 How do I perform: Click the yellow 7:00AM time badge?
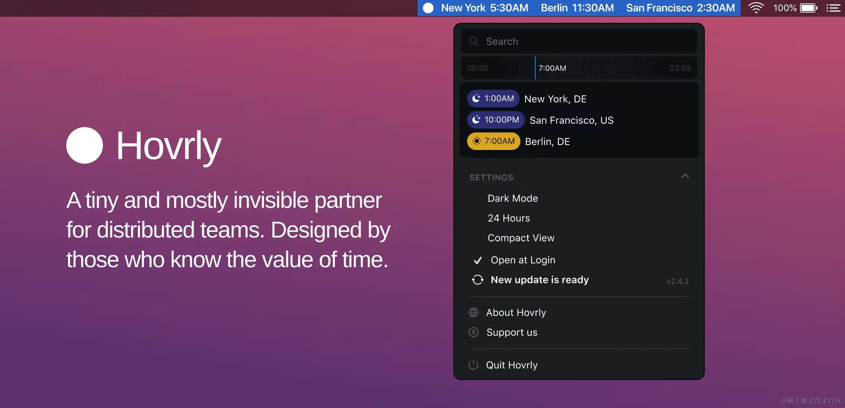493,141
